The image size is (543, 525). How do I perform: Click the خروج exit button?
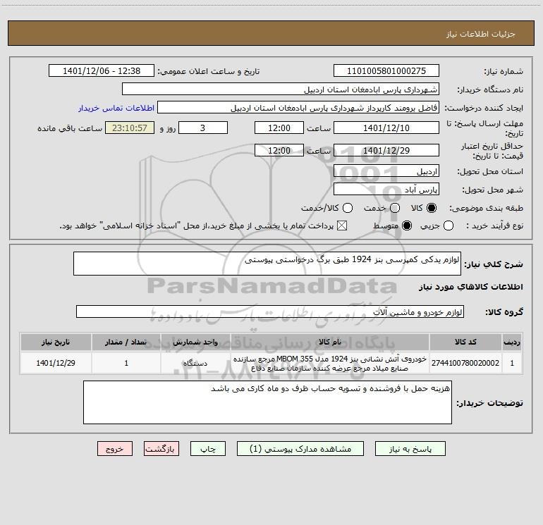115,449
